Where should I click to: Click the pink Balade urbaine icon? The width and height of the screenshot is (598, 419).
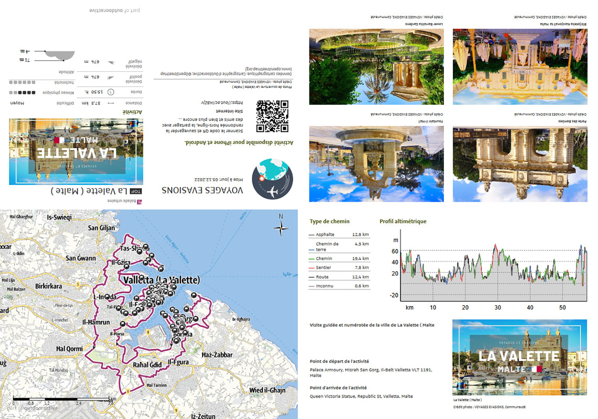(140, 201)
